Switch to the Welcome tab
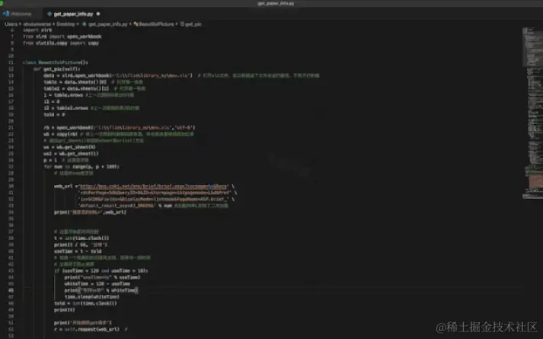Image resolution: width=543 pixels, height=339 pixels. click(x=18, y=14)
